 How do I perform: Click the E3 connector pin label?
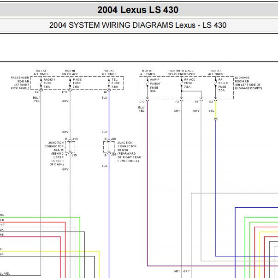pos(211,102)
